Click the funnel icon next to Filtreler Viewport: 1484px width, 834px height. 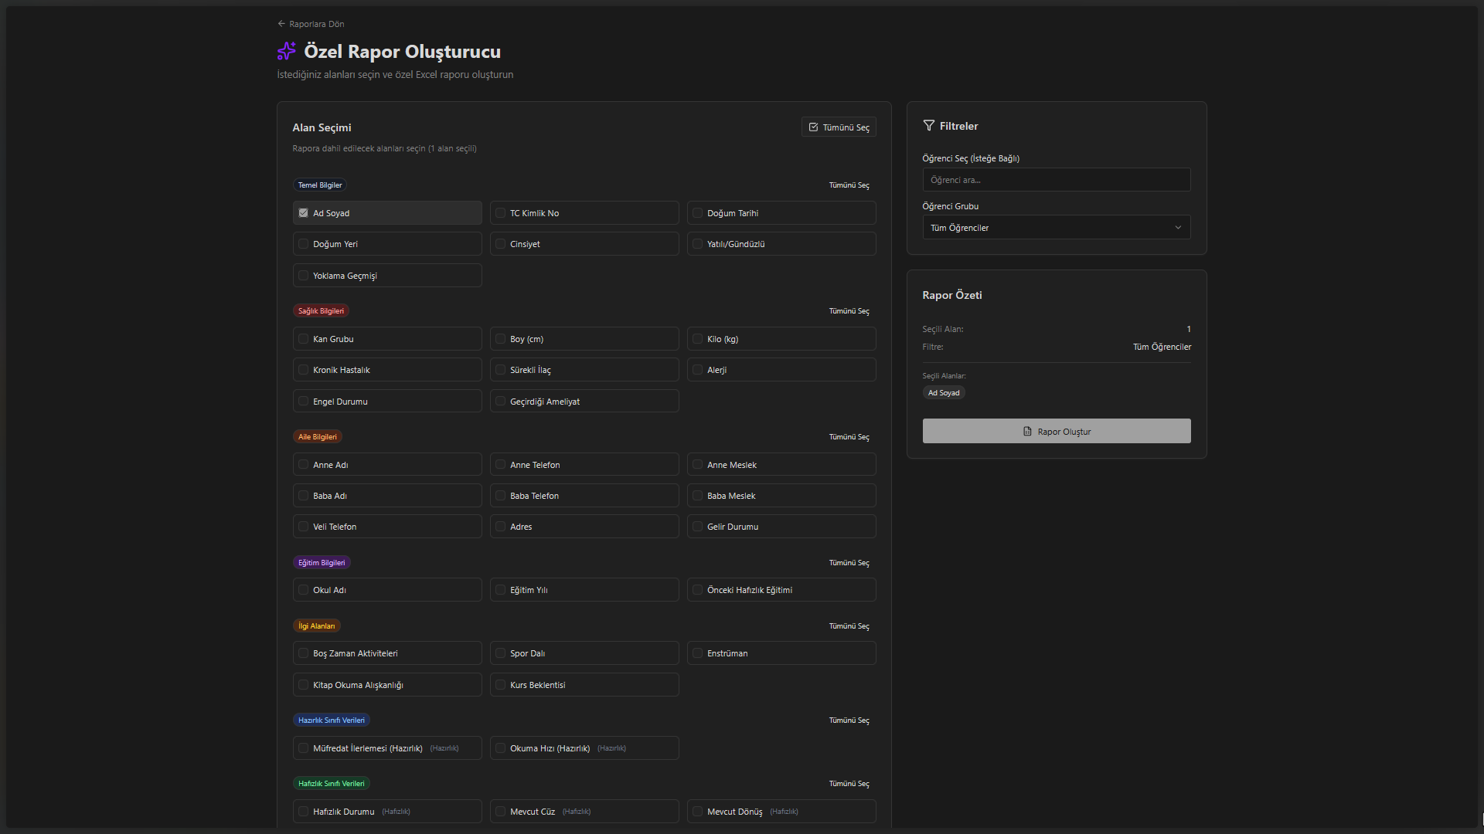pos(929,126)
